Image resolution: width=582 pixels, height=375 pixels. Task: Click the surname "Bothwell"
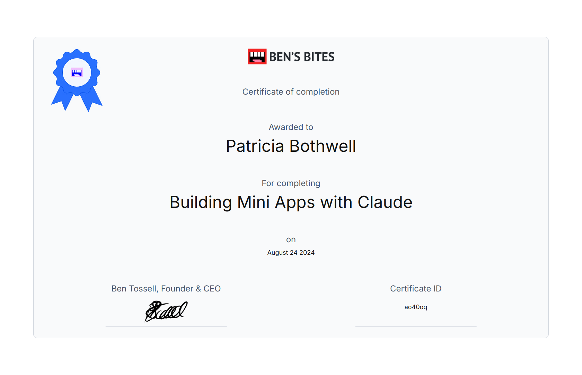coord(323,146)
